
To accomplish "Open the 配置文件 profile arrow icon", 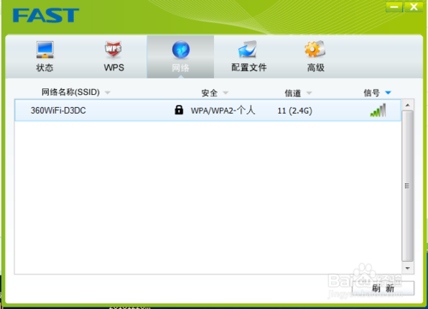I will pos(247,50).
